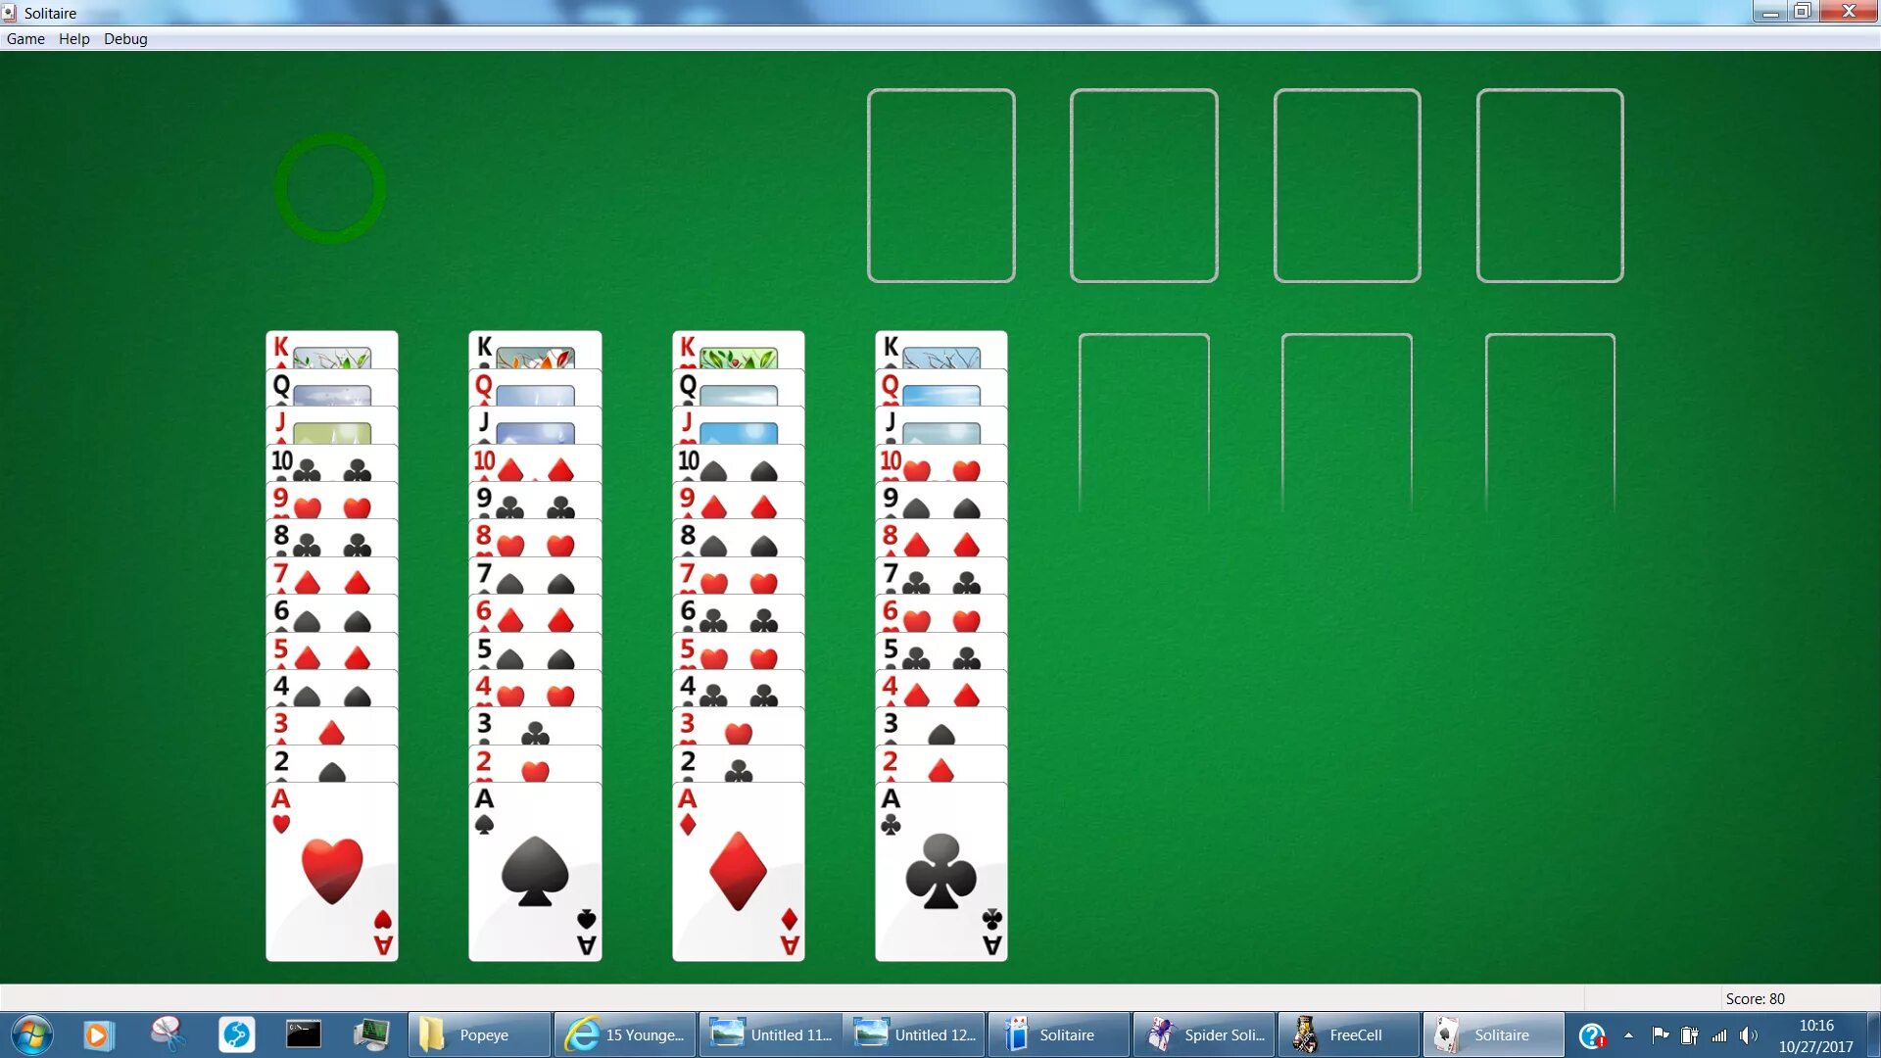
Task: Select the 2 of Hearts card
Action: coord(534,770)
